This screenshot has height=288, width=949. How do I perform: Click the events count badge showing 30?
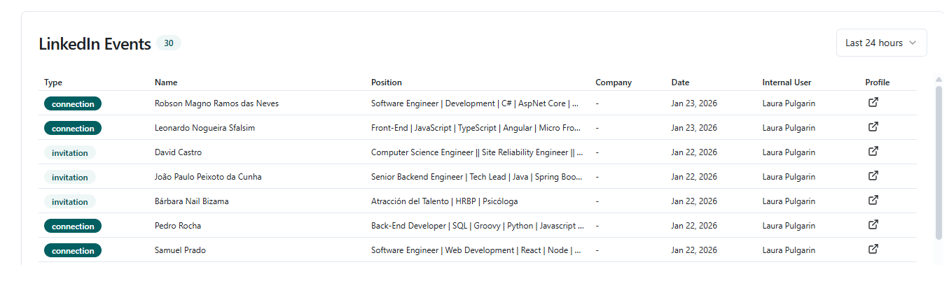coord(168,43)
